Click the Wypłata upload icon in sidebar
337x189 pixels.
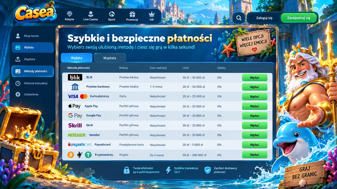pyautogui.click(x=18, y=59)
